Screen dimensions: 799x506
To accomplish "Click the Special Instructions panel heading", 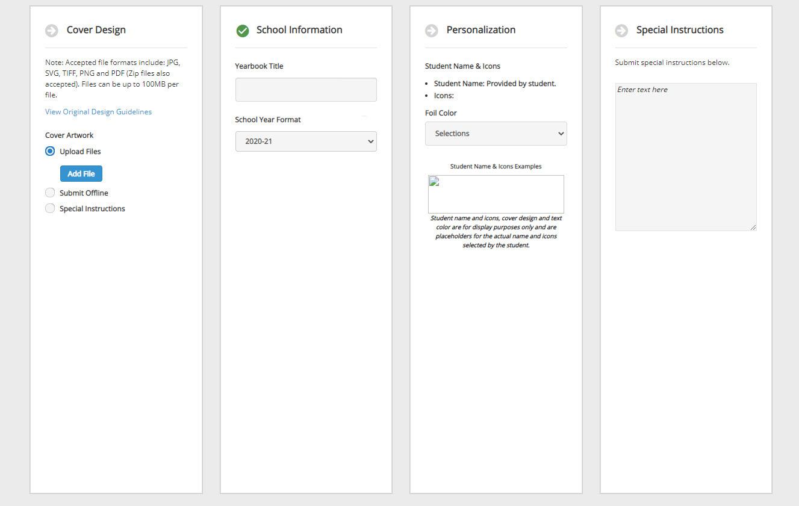I will tap(680, 30).
